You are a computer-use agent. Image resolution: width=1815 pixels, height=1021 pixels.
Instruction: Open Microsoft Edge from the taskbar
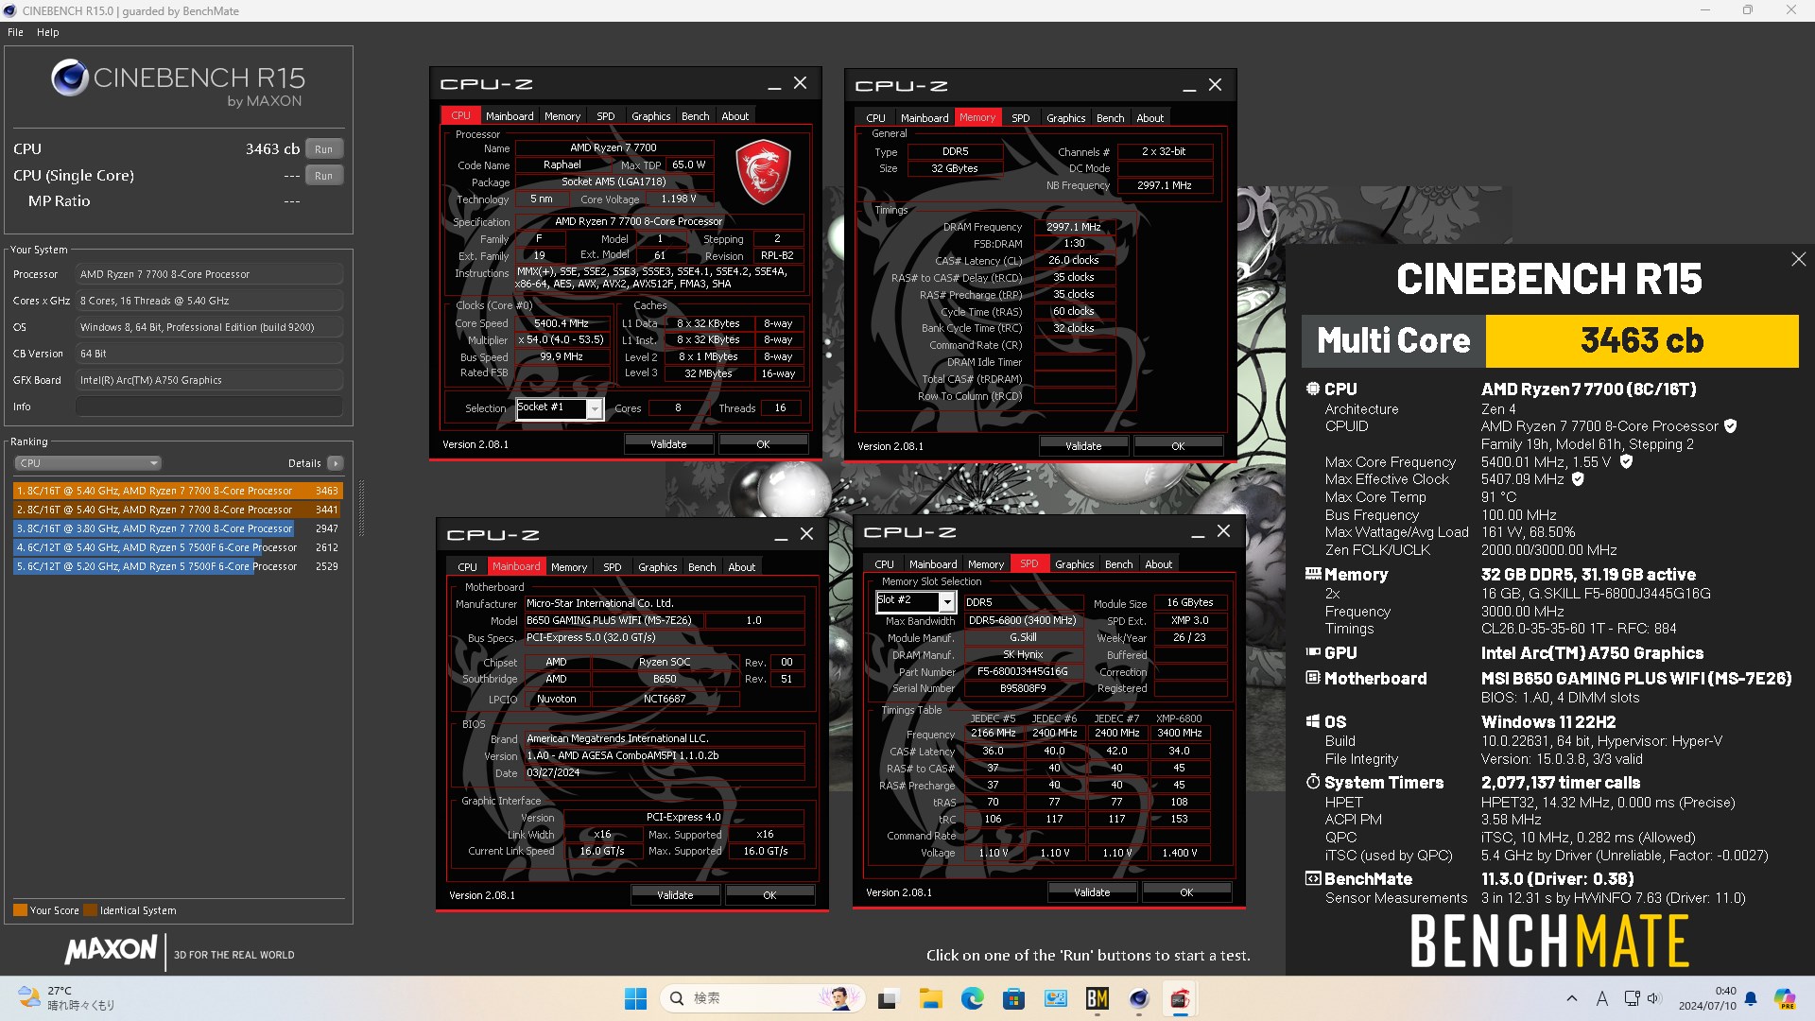(x=972, y=998)
